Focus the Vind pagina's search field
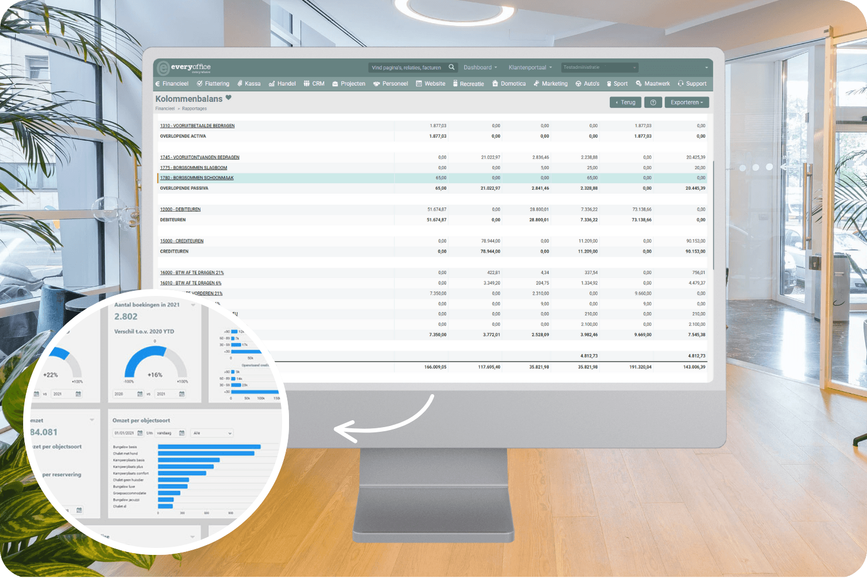 pos(407,68)
